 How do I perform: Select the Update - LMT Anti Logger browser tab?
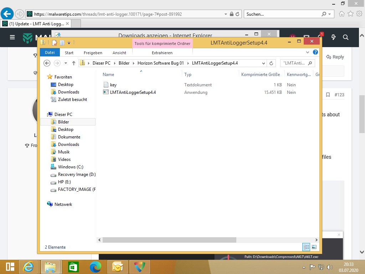pos(36,24)
